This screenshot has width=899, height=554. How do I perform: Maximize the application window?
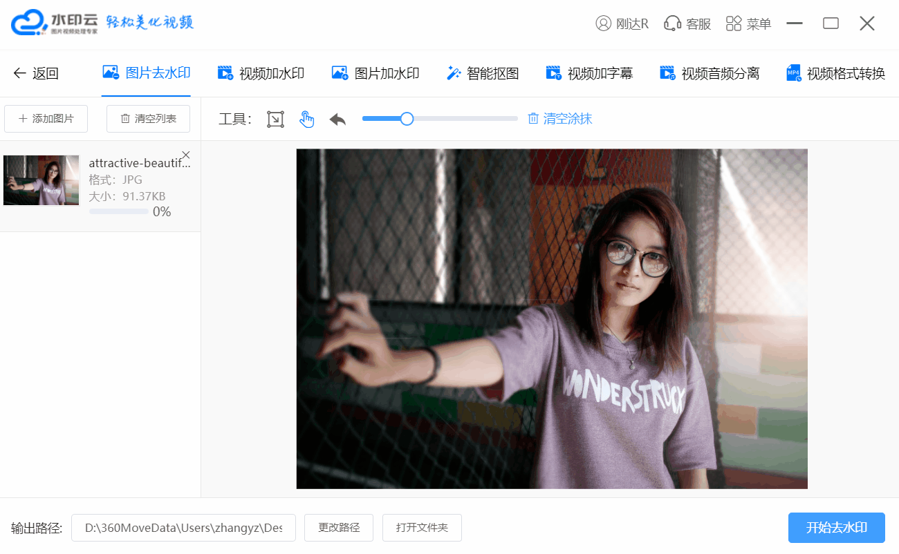(831, 23)
